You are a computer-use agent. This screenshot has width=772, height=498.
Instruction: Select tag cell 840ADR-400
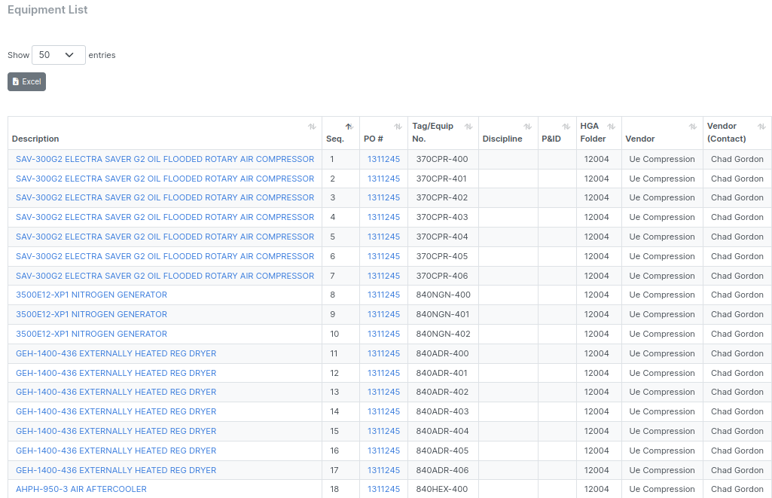442,353
